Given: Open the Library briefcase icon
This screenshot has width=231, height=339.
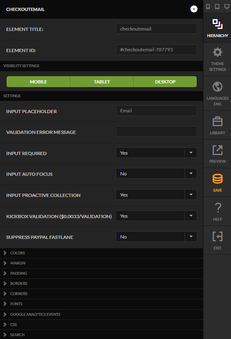Looking at the screenshot, I should point(218,122).
